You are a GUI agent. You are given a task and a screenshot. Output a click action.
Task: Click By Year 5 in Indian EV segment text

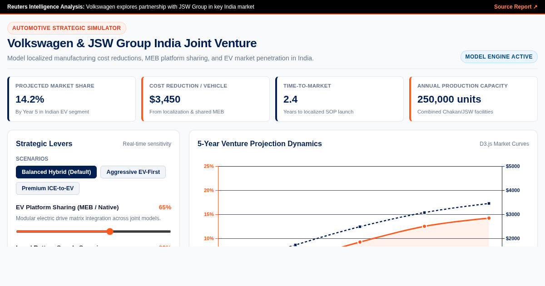point(52,112)
